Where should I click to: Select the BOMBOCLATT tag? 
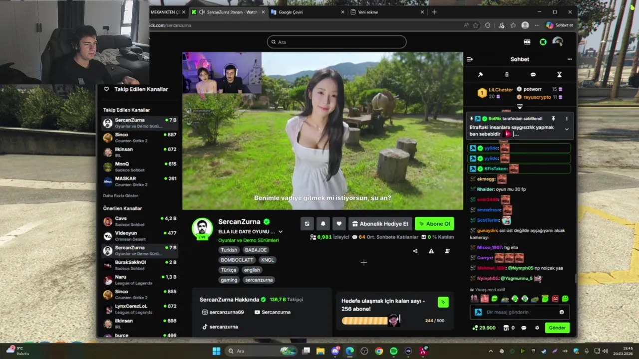pos(237,260)
